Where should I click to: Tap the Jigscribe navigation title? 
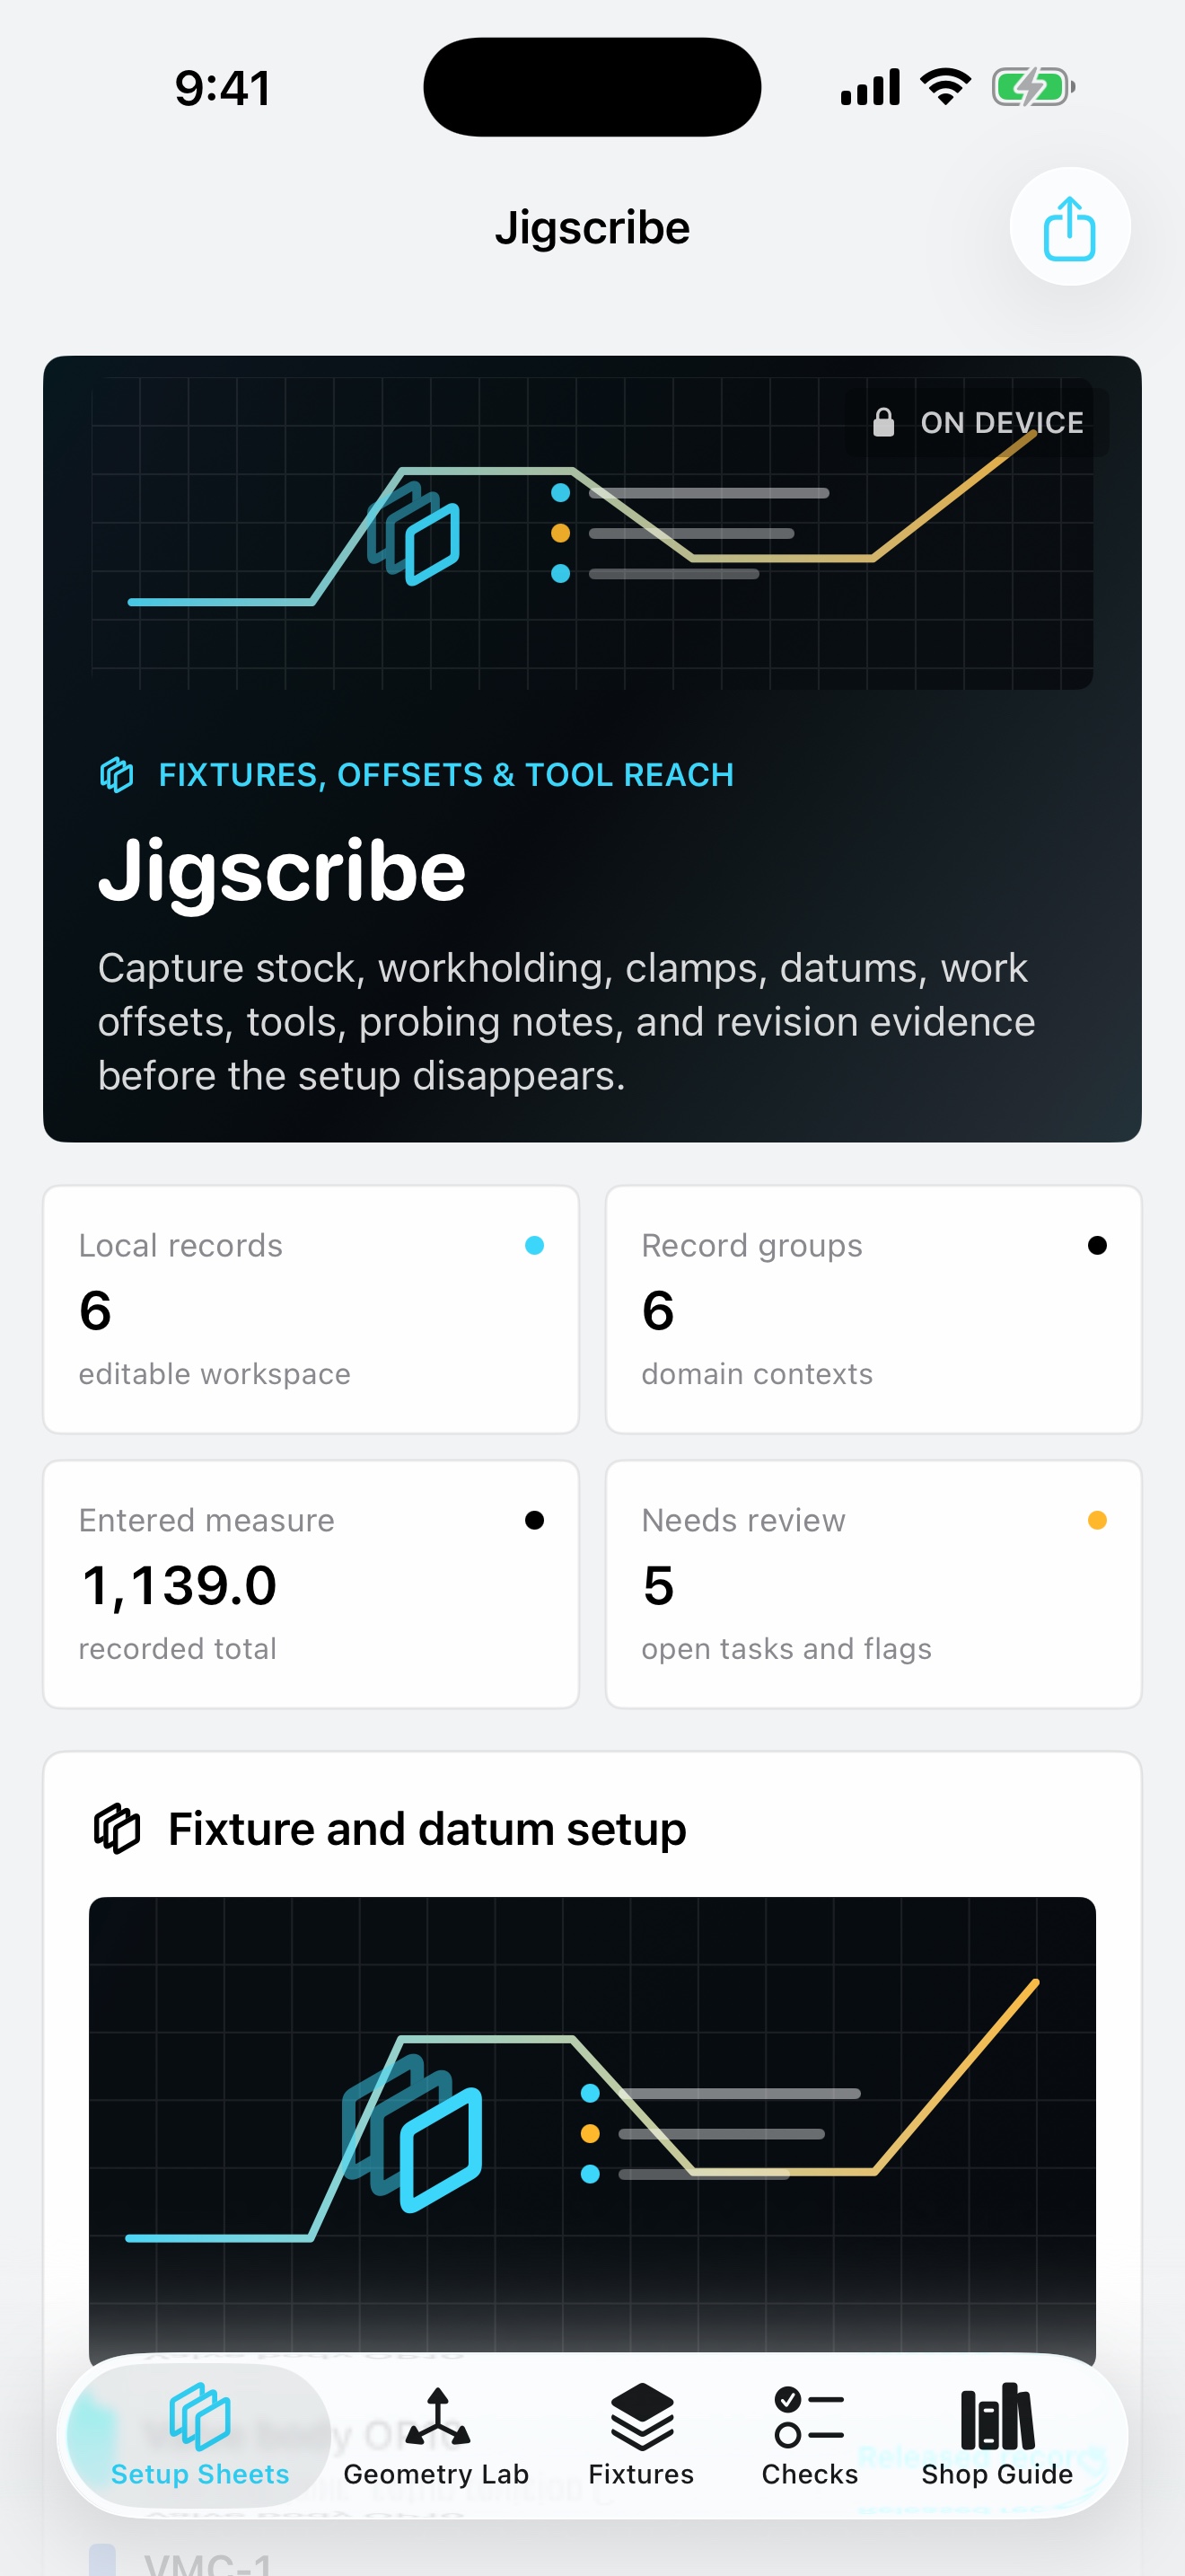point(592,228)
